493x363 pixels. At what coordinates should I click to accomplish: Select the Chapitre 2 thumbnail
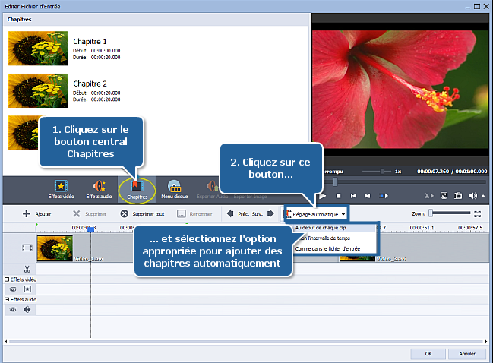coord(36,90)
